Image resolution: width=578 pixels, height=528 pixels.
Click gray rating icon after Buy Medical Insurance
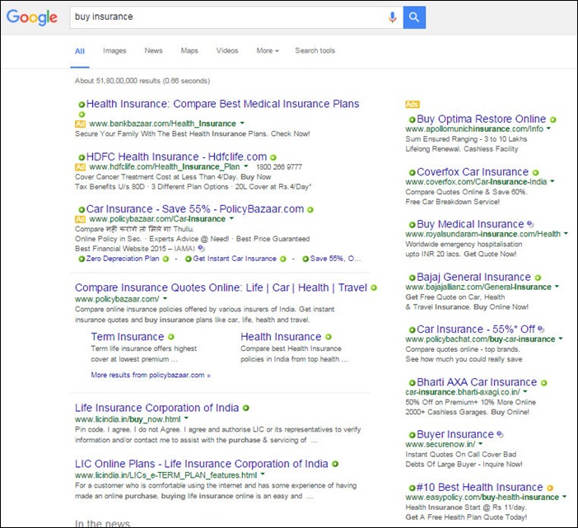click(530, 224)
